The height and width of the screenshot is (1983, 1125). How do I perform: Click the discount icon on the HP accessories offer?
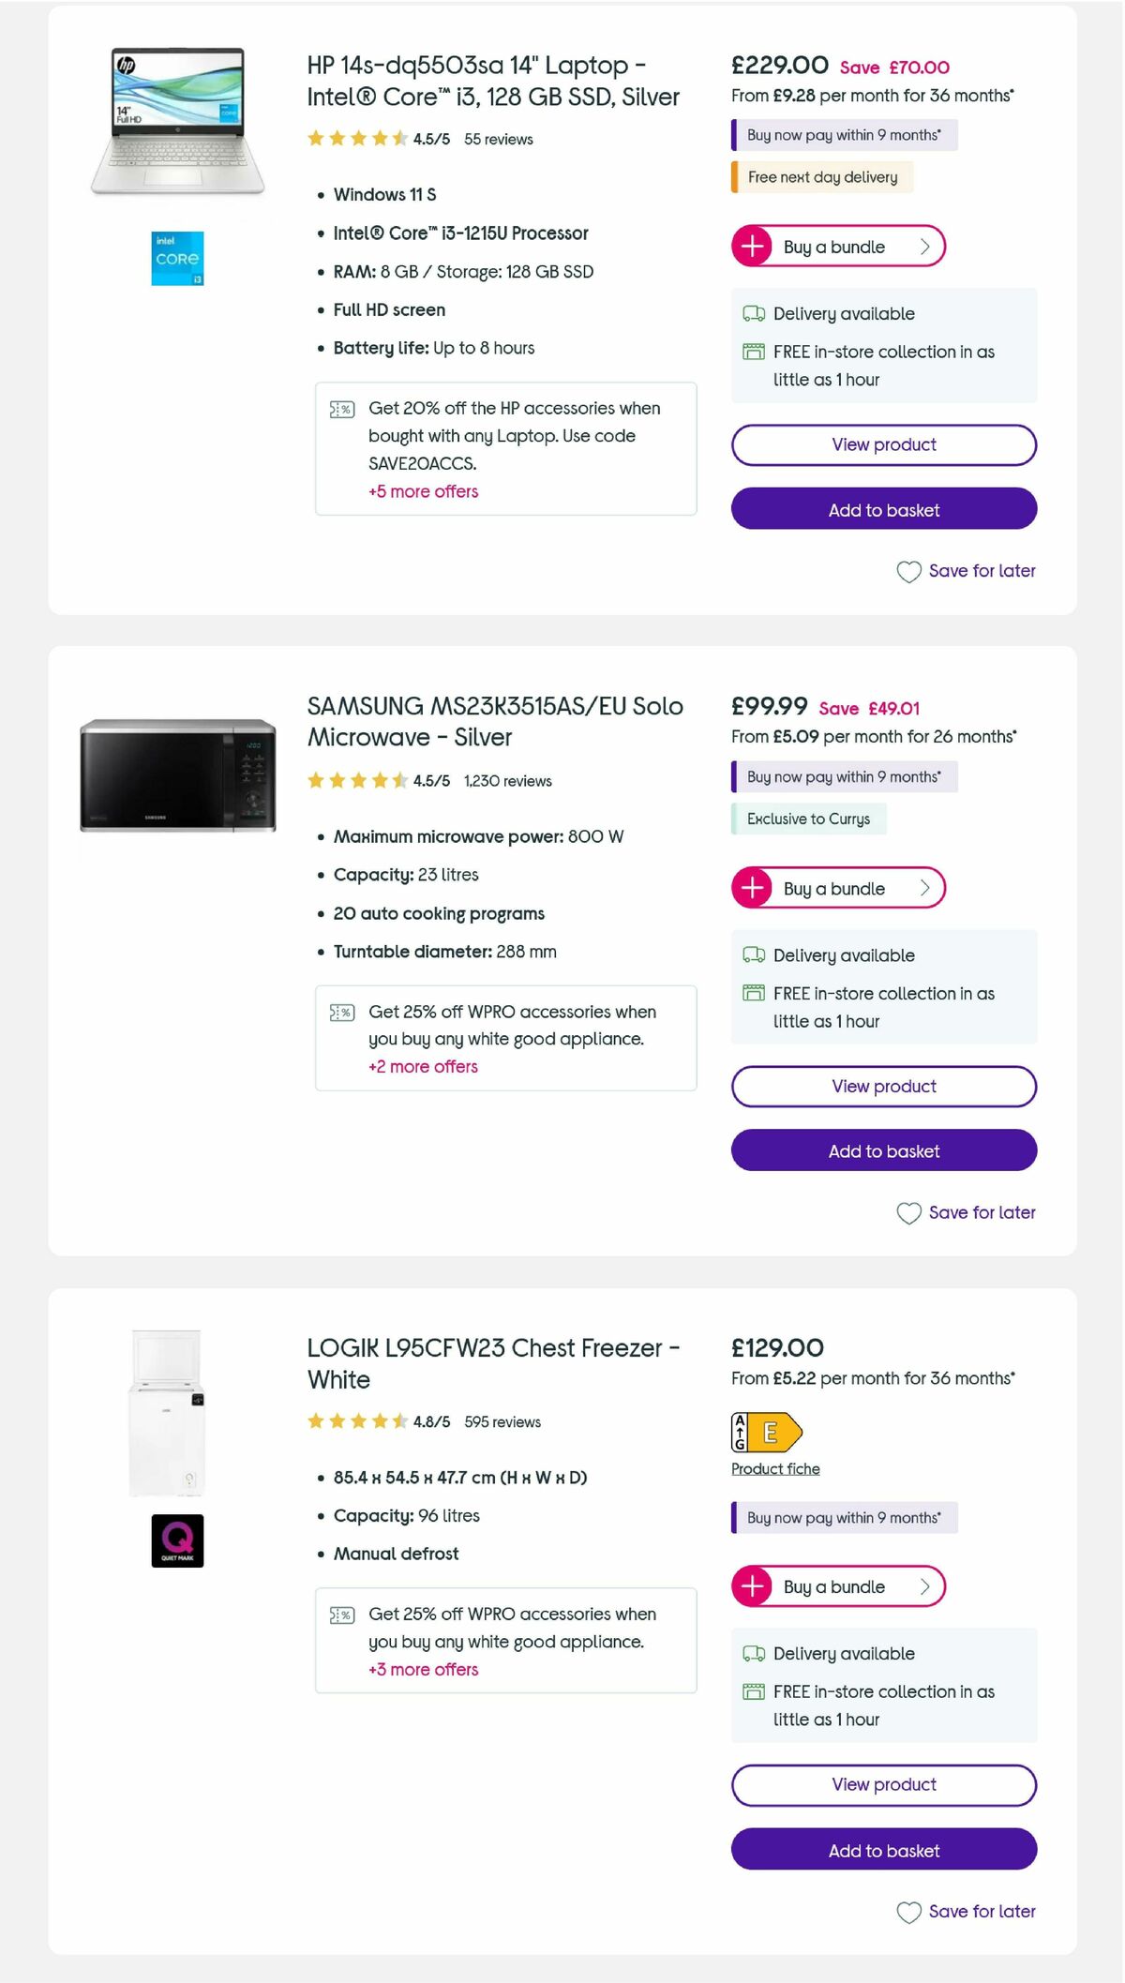point(342,410)
